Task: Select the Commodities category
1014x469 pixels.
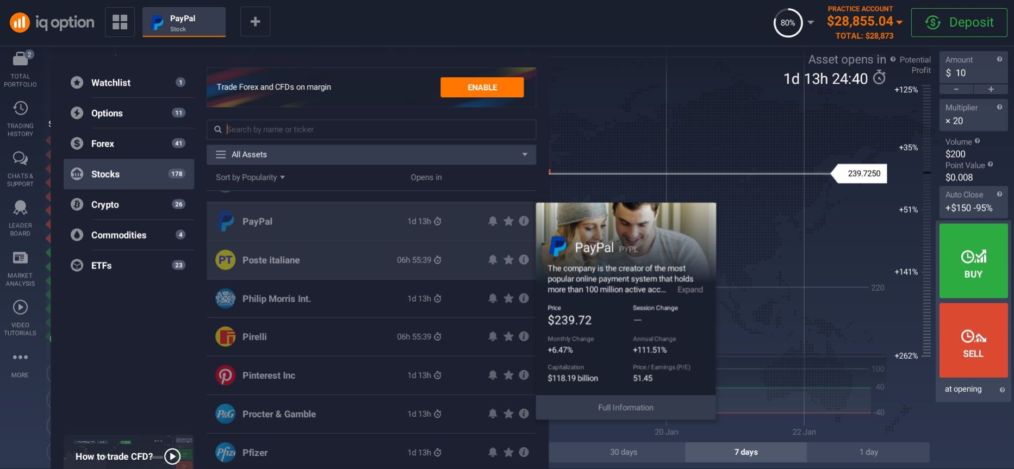Action: (x=129, y=235)
